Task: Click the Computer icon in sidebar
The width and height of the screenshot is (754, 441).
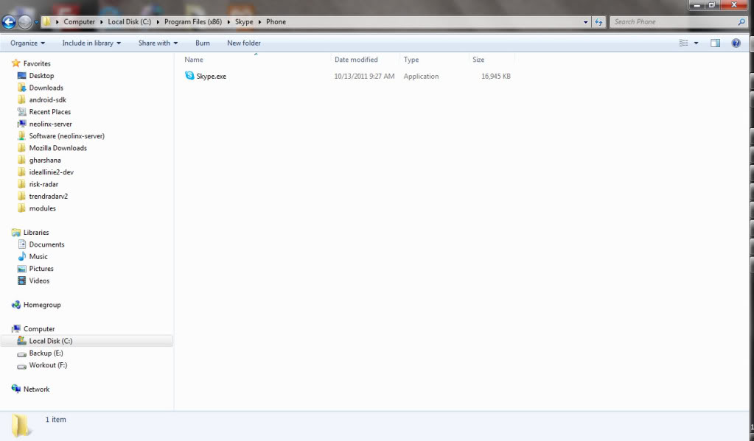Action: point(16,328)
